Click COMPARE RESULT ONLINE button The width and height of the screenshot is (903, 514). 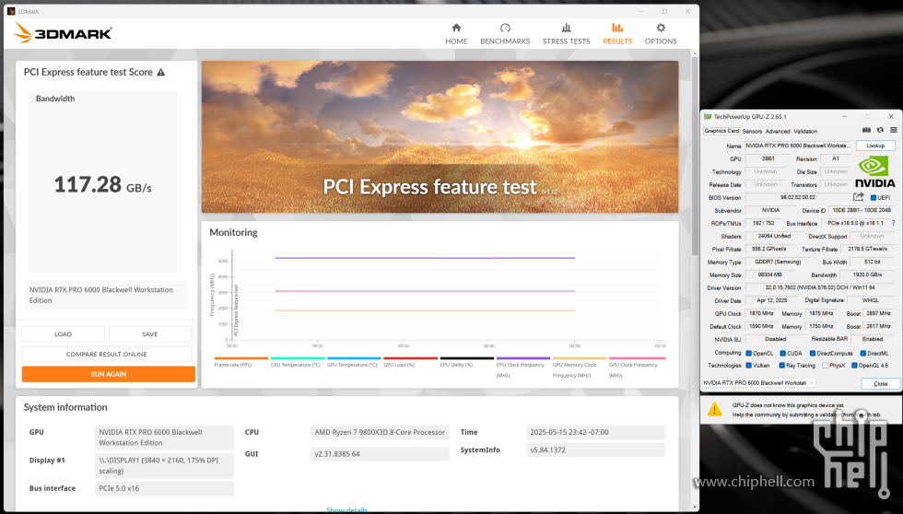[107, 354]
